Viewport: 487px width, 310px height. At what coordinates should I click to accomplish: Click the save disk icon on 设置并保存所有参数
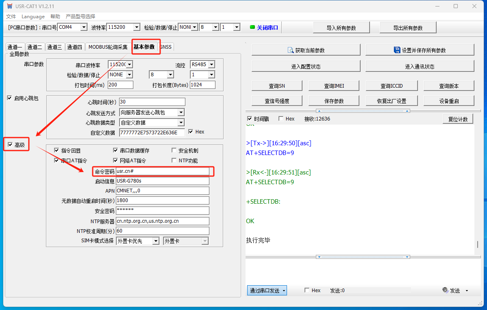pos(397,50)
